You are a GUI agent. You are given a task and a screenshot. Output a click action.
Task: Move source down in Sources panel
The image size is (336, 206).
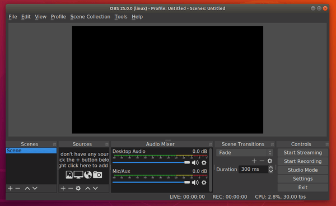click(95, 188)
